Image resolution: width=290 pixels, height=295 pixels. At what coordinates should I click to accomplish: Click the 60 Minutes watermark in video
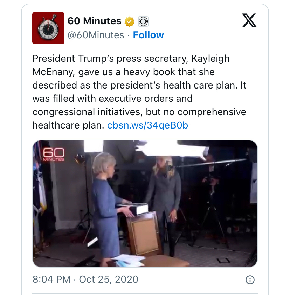[x=54, y=155]
